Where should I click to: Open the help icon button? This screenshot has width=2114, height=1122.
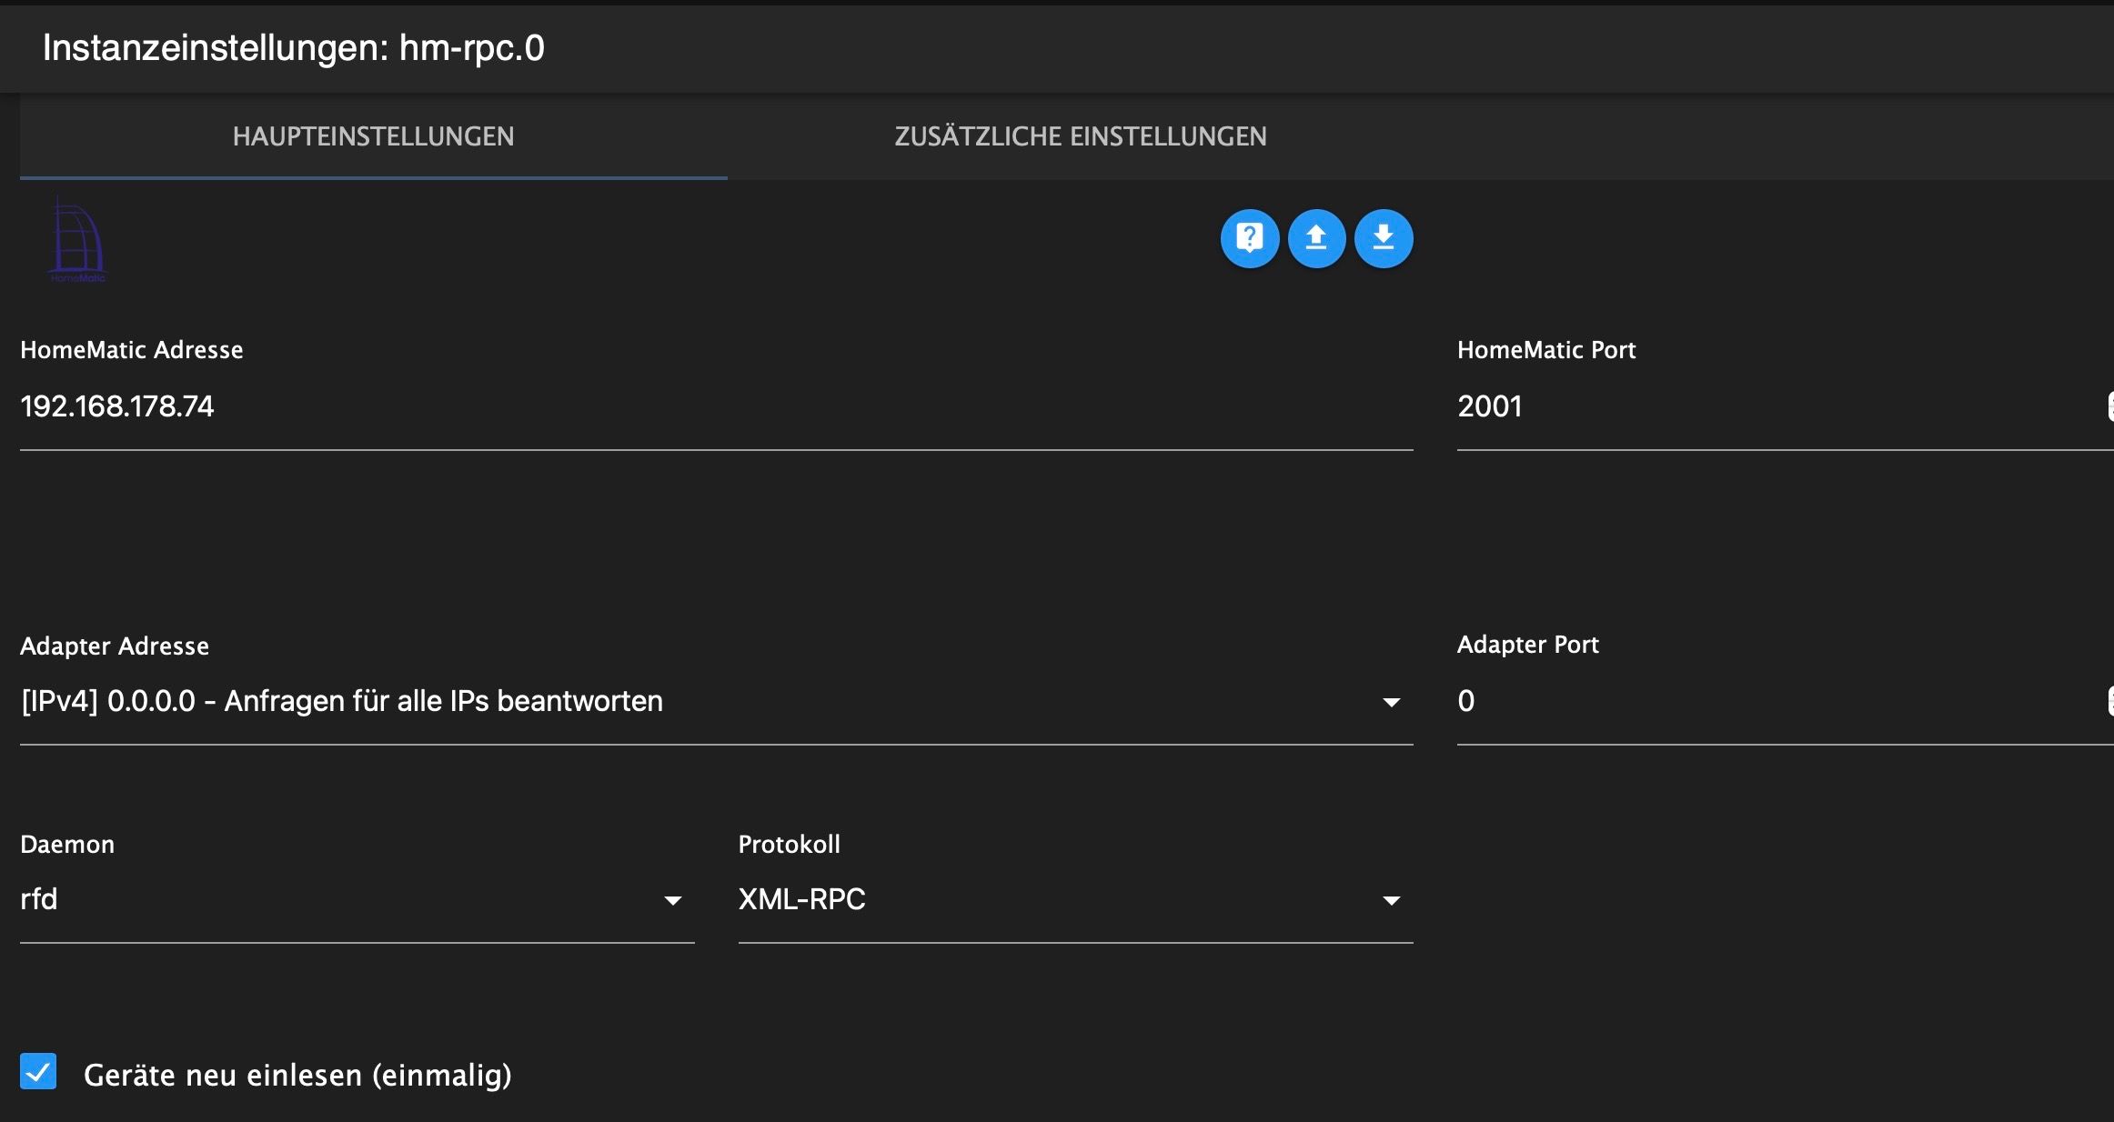click(1249, 238)
